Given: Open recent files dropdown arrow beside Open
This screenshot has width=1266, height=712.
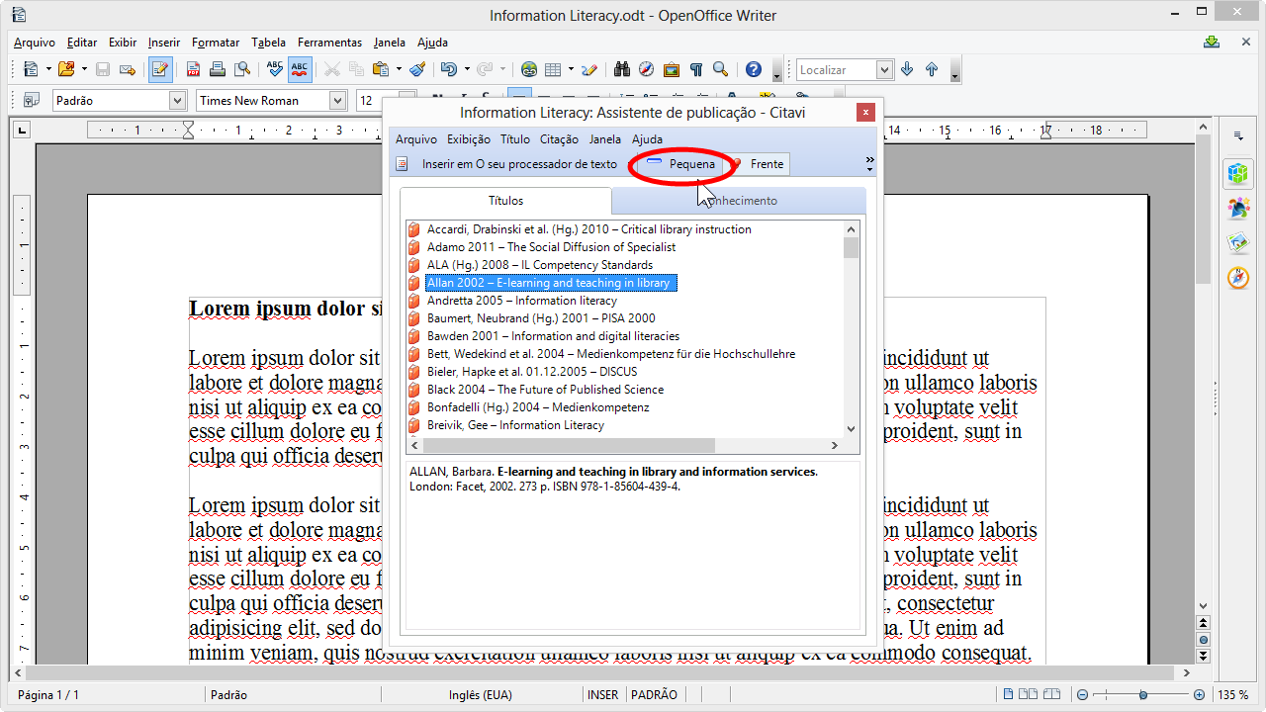Looking at the screenshot, I should click(x=84, y=69).
